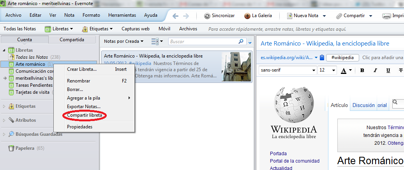Screen dimensions: 404x170
Task: Toggle italic formatting
Action: click(x=375, y=70)
